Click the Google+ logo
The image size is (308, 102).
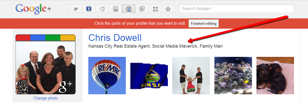[33, 9]
